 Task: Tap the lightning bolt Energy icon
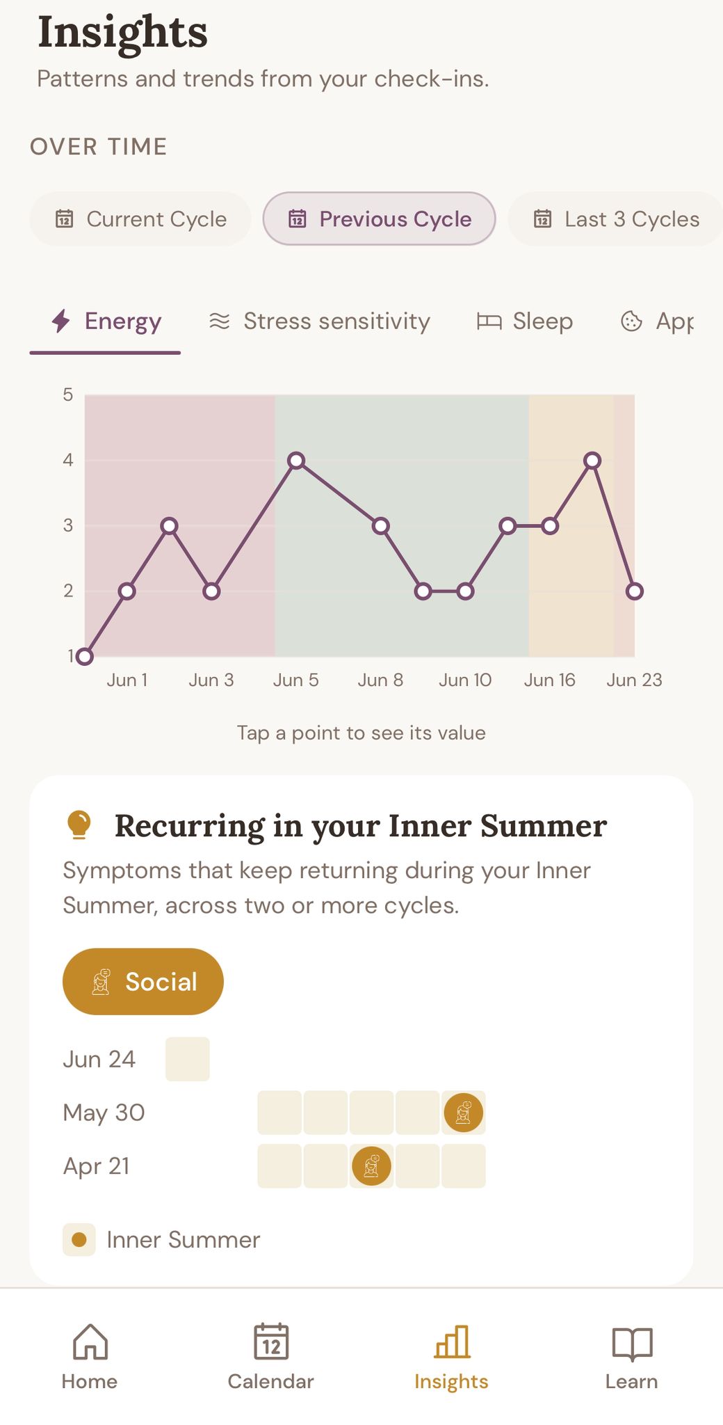[61, 321]
